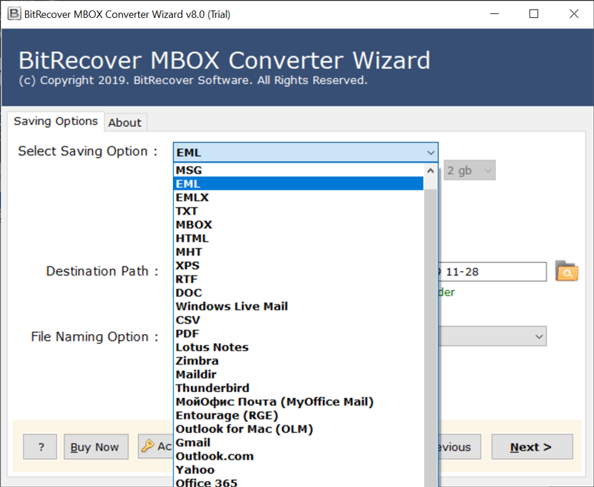Choose Entourage (RGE) option
Image resolution: width=594 pixels, height=487 pixels.
[x=298, y=416]
